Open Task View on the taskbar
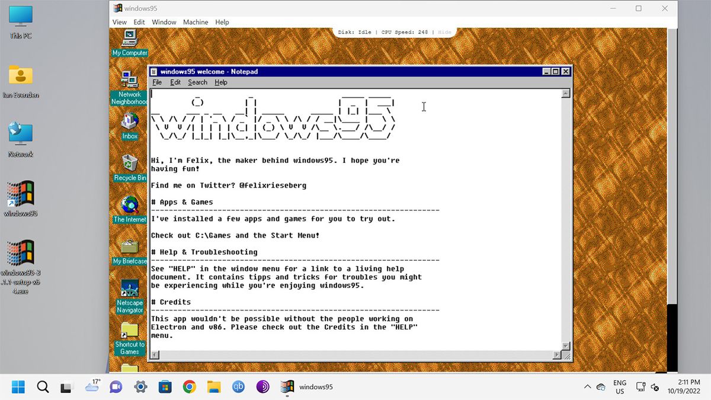This screenshot has width=711, height=400. [x=66, y=387]
